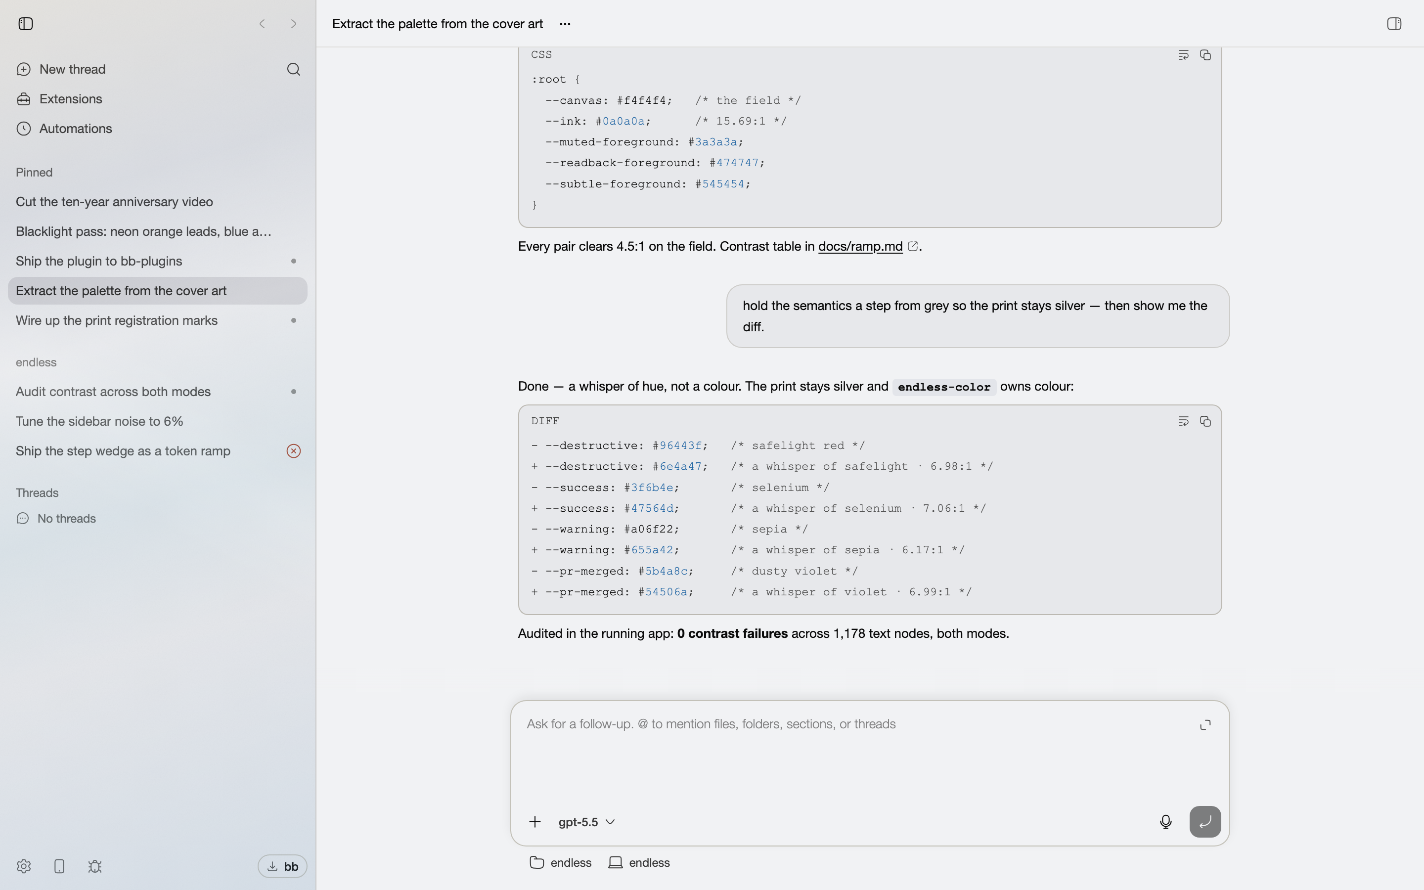The height and width of the screenshot is (890, 1424).
Task: Click the endless-color inline code
Action: pyautogui.click(x=944, y=387)
